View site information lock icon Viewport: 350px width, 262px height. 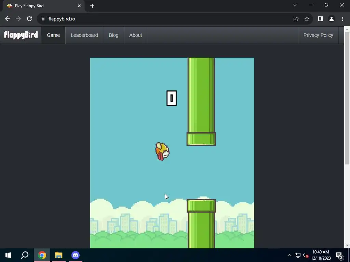tap(43, 19)
